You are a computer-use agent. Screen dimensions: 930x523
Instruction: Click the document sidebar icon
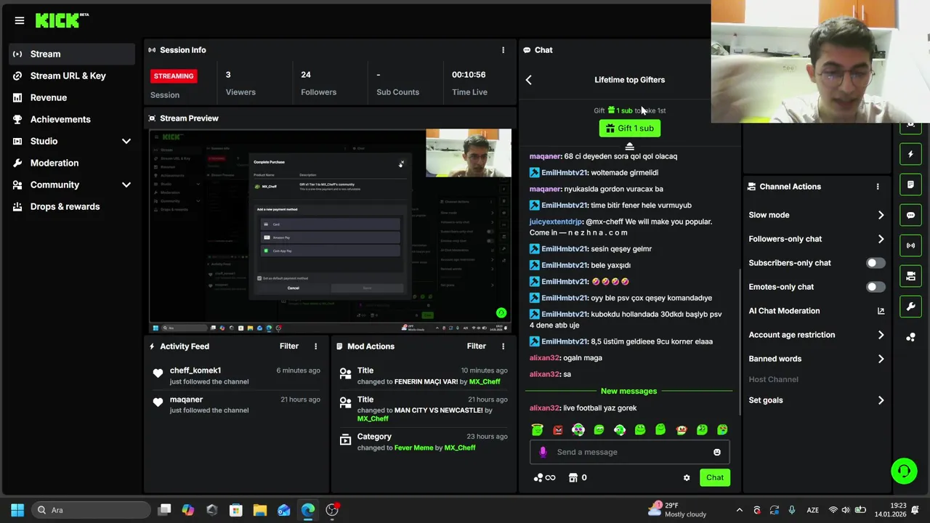[x=910, y=185]
